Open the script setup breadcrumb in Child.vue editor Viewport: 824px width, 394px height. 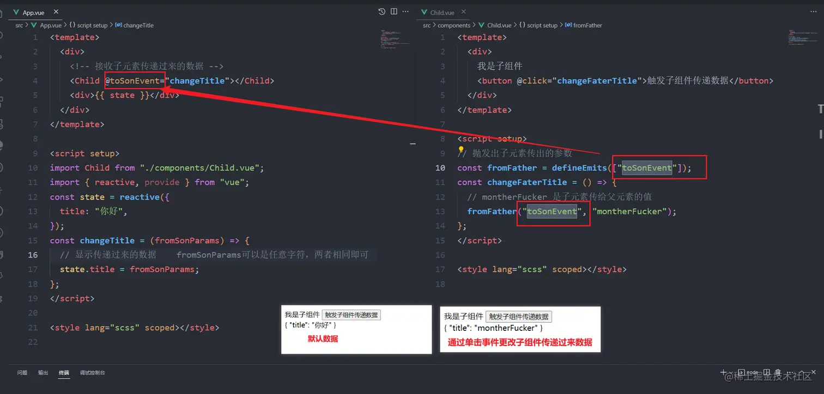pos(538,25)
